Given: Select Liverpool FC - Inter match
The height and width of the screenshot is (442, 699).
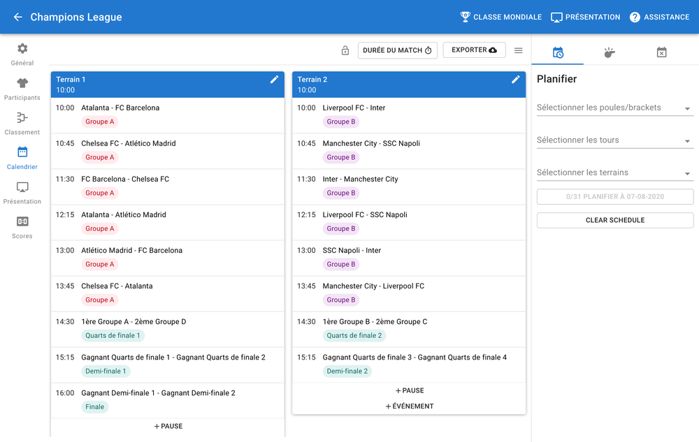Looking at the screenshot, I should point(409,116).
